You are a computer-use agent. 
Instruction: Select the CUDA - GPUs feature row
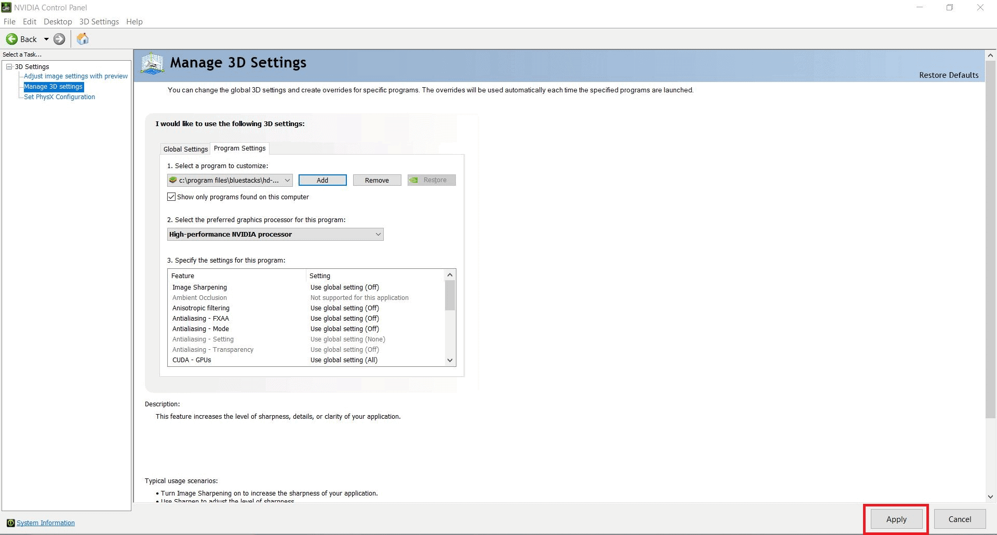tap(306, 360)
